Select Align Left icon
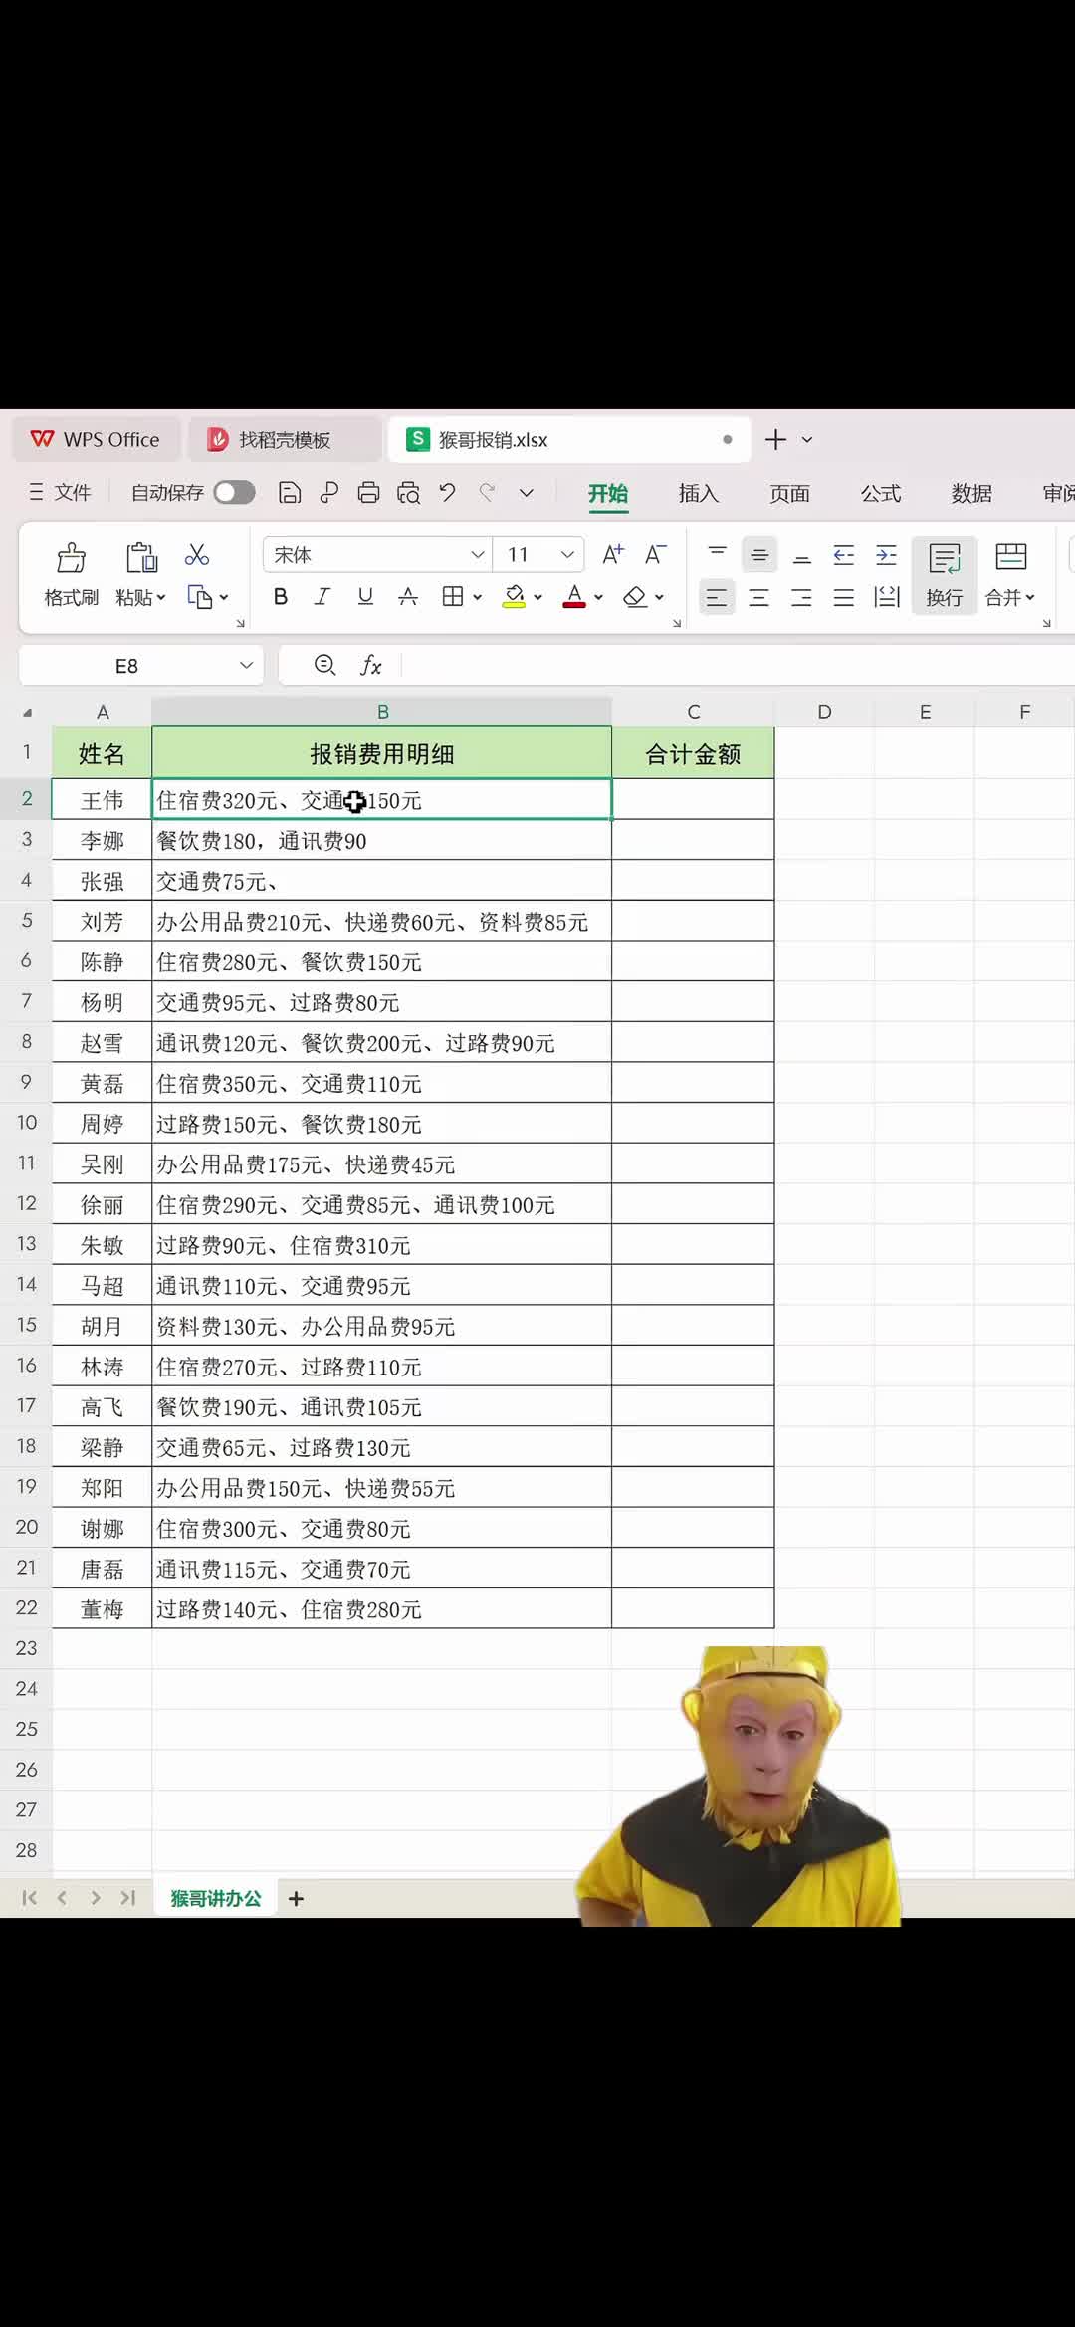 tap(717, 597)
